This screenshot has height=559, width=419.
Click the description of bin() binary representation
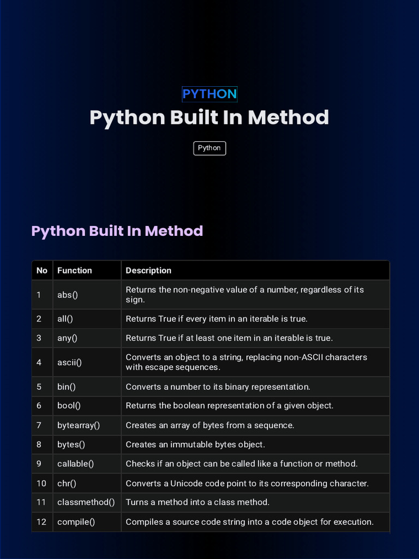click(x=218, y=386)
